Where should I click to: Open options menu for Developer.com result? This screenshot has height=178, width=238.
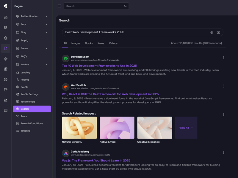[x=224, y=58]
